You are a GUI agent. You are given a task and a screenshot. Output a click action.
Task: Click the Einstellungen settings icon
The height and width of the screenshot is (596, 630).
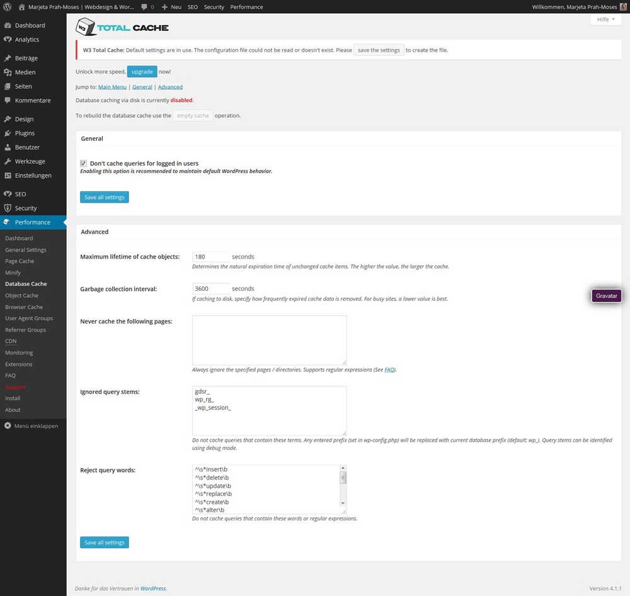click(x=8, y=176)
